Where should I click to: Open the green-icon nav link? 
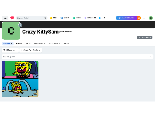[77, 18]
